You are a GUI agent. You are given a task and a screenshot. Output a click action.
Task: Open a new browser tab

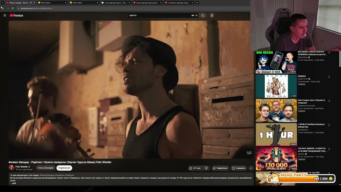coord(197,3)
